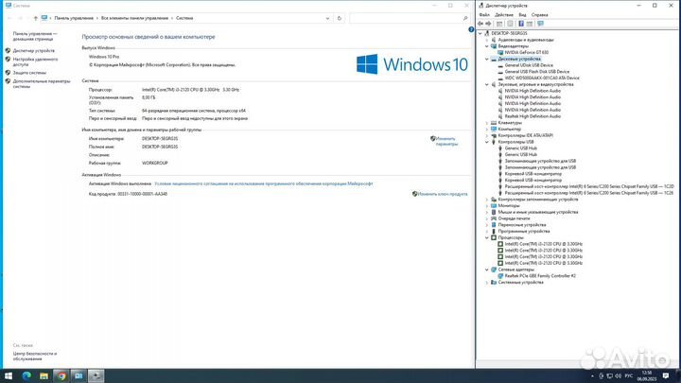The height and width of the screenshot is (383, 681).
Task: Select the USB host controller ending in 1C2D
Action: point(589,186)
